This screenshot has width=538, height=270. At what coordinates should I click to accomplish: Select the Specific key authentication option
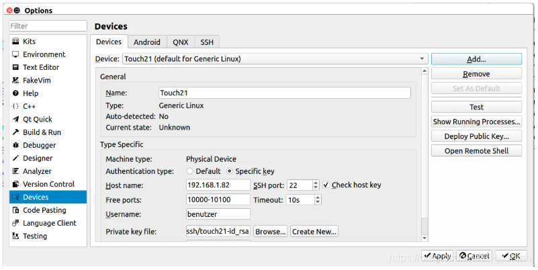click(x=230, y=171)
